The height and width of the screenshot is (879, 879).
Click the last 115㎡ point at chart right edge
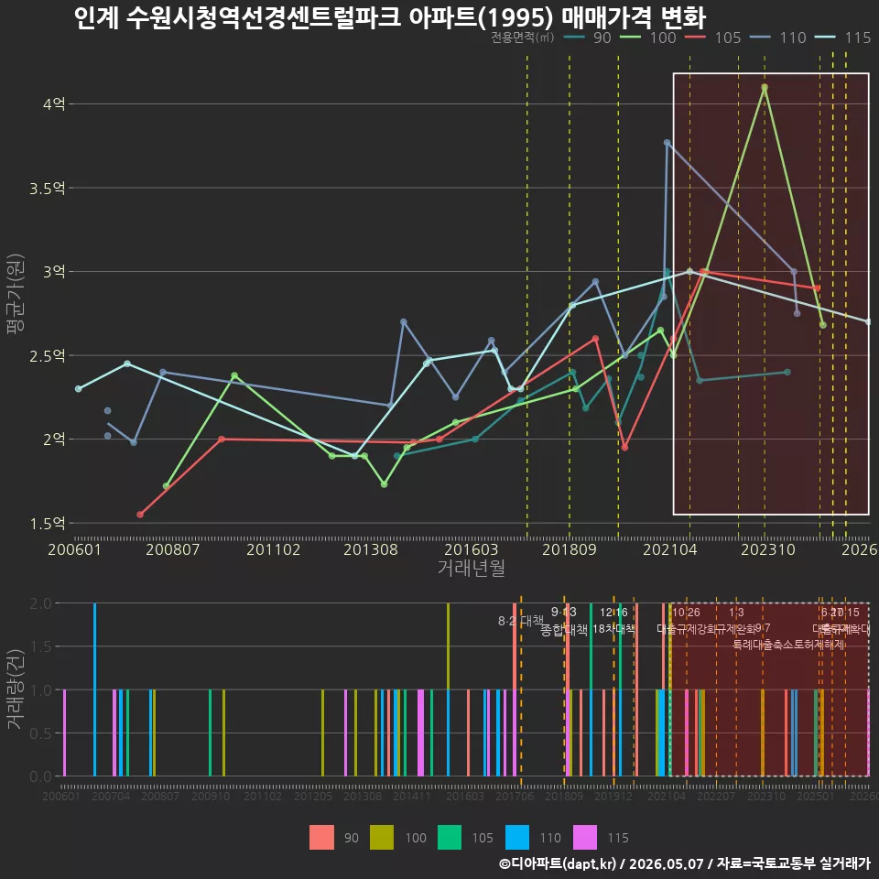(x=868, y=322)
